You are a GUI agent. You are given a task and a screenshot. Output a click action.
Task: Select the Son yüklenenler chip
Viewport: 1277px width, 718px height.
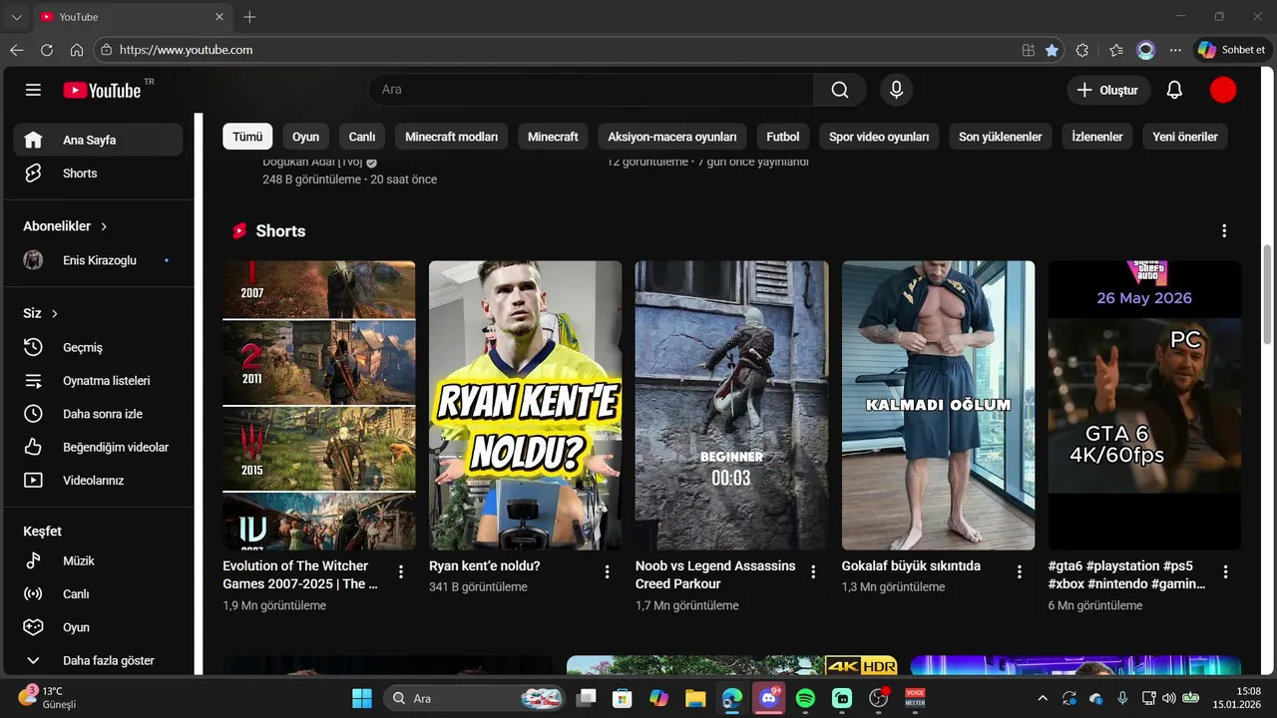[x=1001, y=137]
